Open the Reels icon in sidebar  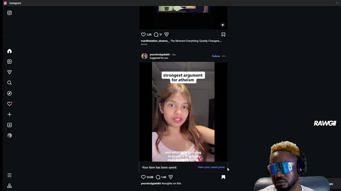click(x=9, y=62)
